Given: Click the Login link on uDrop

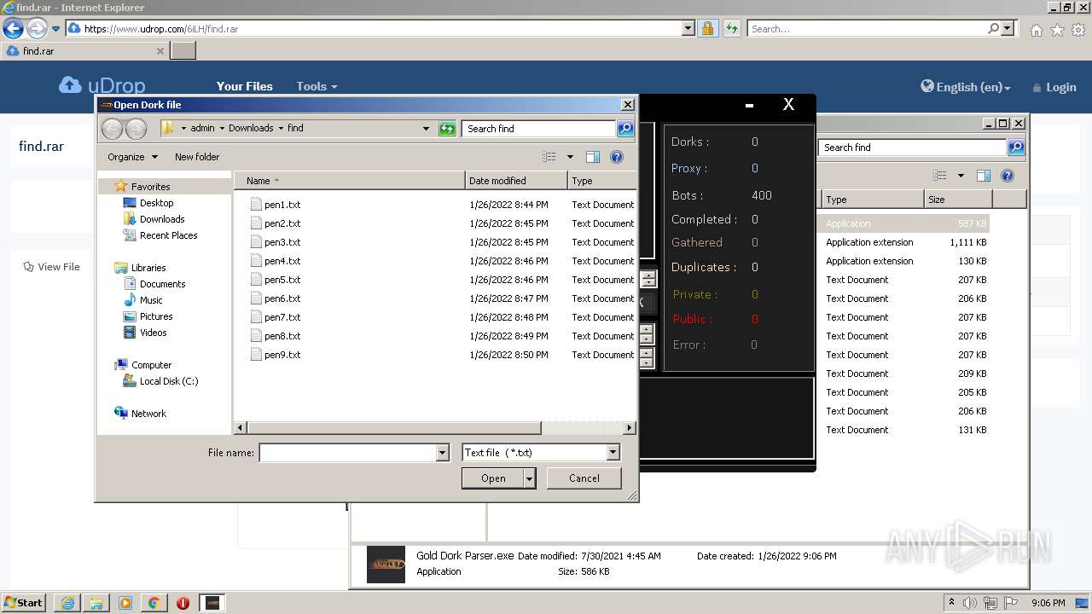Looking at the screenshot, I should pos(1054,87).
